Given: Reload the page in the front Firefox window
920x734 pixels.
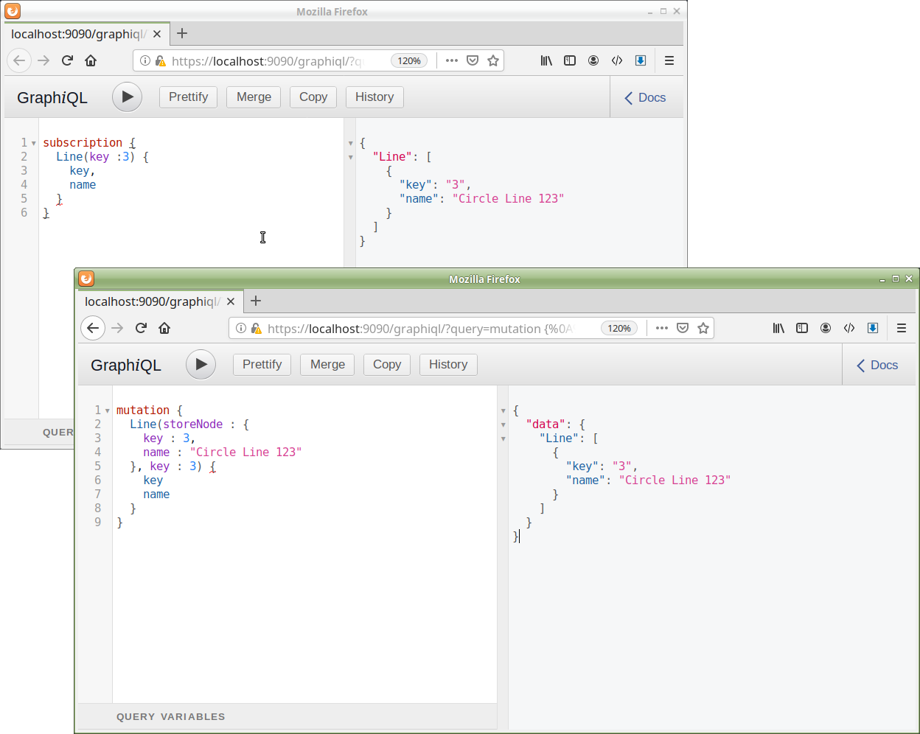Looking at the screenshot, I should coord(141,328).
